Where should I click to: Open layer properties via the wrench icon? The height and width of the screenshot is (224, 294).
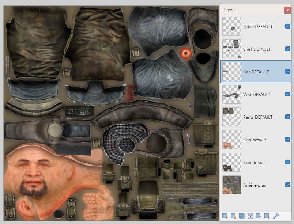pyautogui.click(x=276, y=216)
